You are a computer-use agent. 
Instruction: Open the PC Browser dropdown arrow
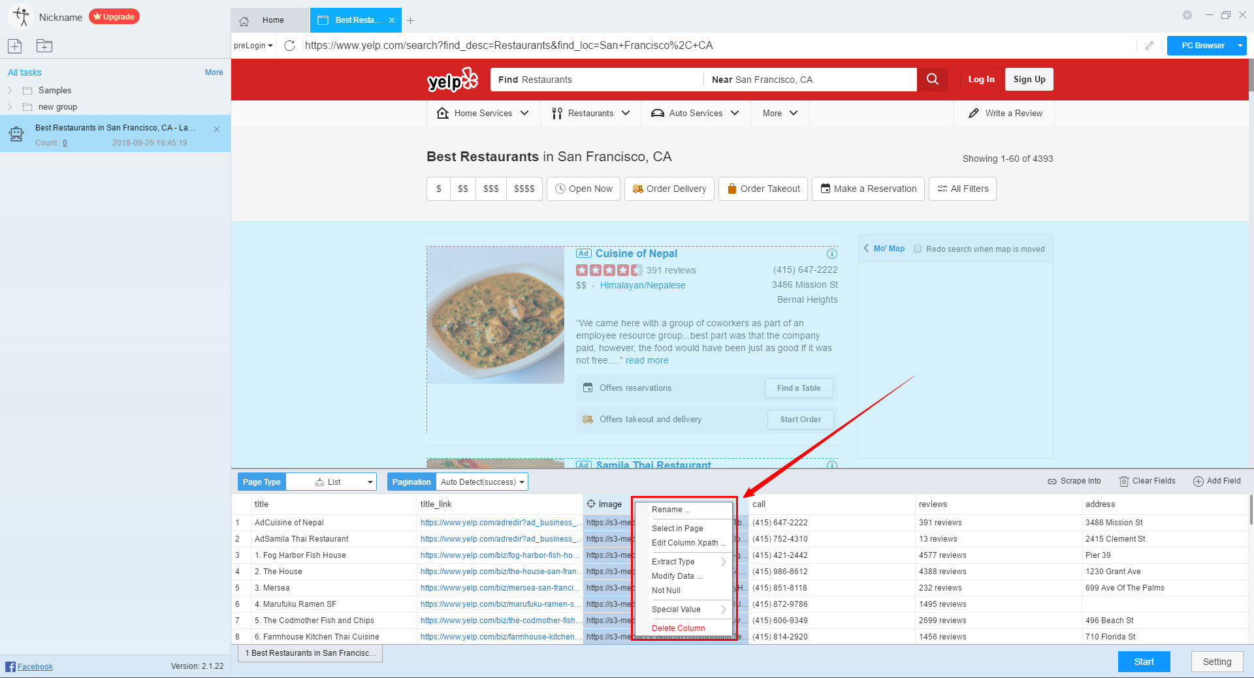click(1240, 46)
